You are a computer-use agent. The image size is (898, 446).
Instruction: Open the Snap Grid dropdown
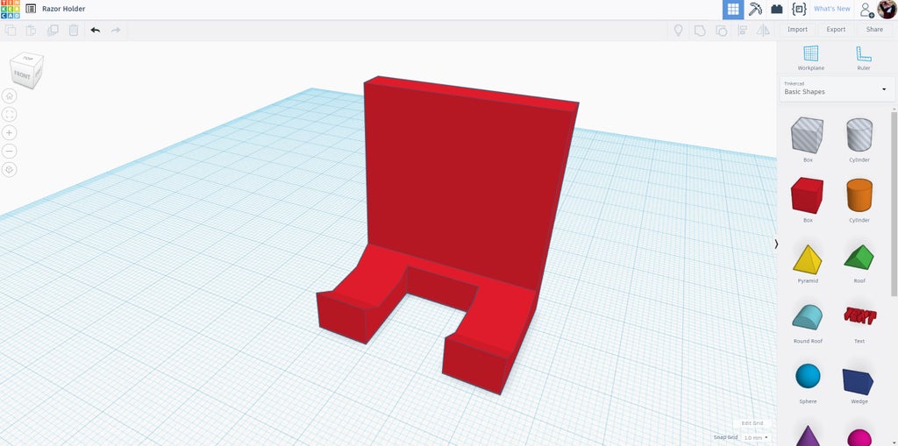coord(756,437)
